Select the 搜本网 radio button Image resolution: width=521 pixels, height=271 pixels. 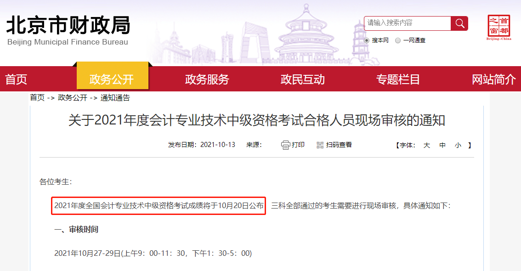pyautogui.click(x=367, y=40)
